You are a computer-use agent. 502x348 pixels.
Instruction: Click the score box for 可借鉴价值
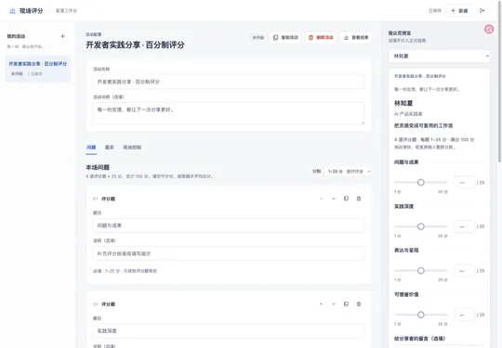(x=464, y=315)
